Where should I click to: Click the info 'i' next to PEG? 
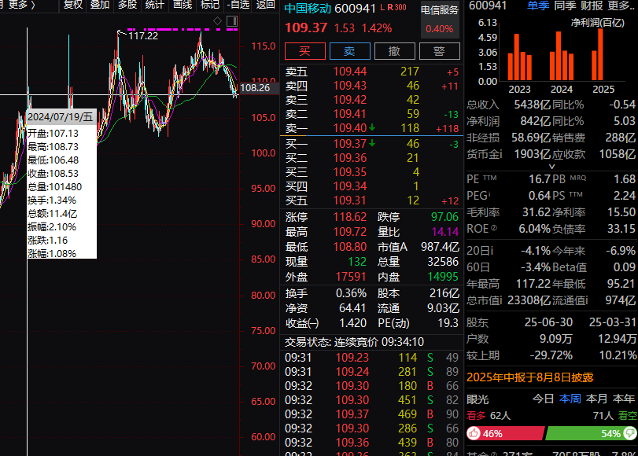click(489, 195)
